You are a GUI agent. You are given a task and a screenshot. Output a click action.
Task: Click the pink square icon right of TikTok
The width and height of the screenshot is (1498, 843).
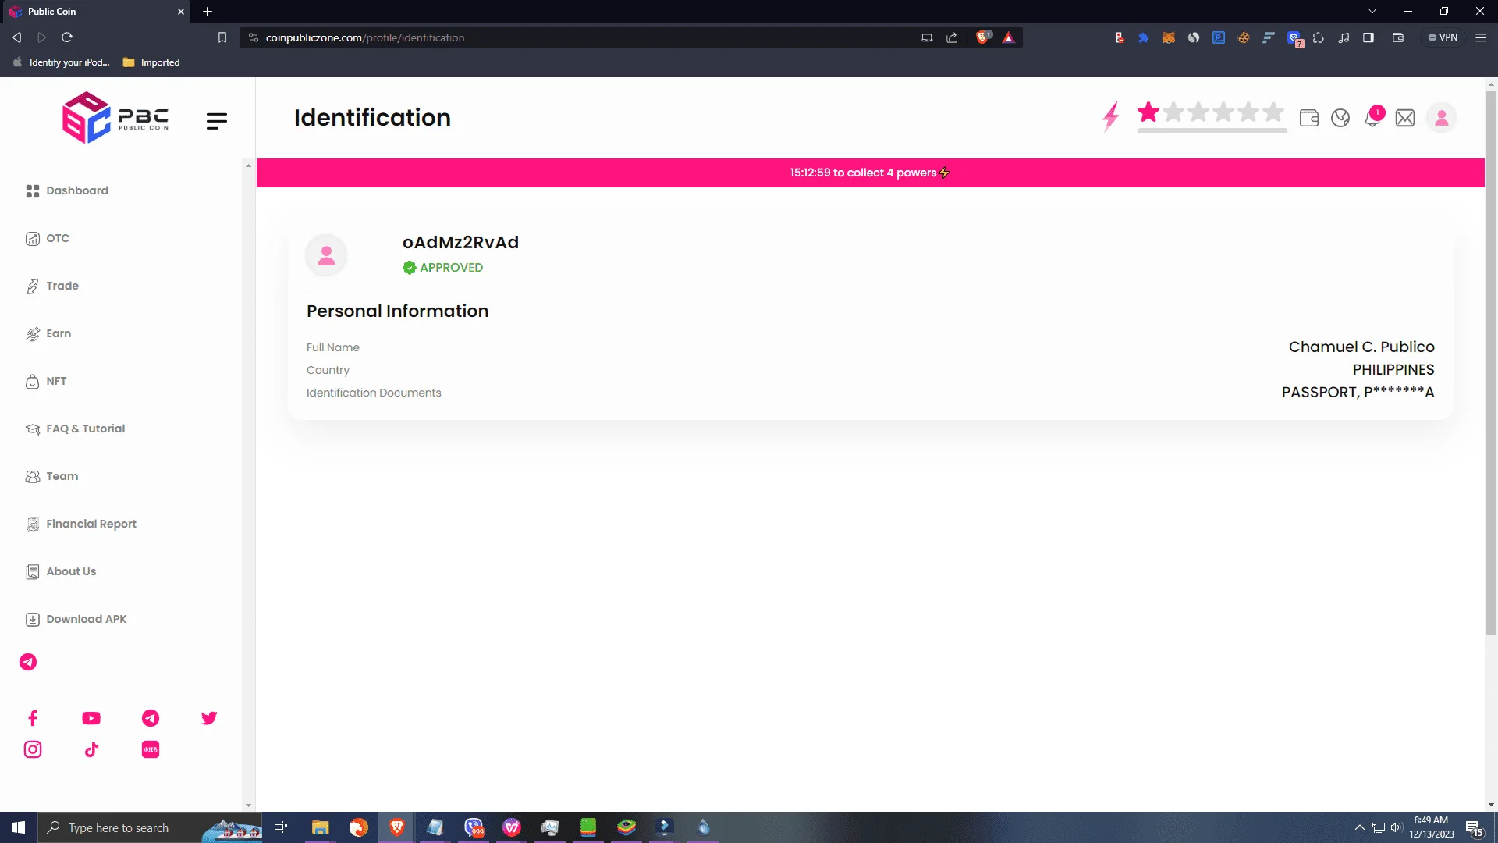point(151,749)
